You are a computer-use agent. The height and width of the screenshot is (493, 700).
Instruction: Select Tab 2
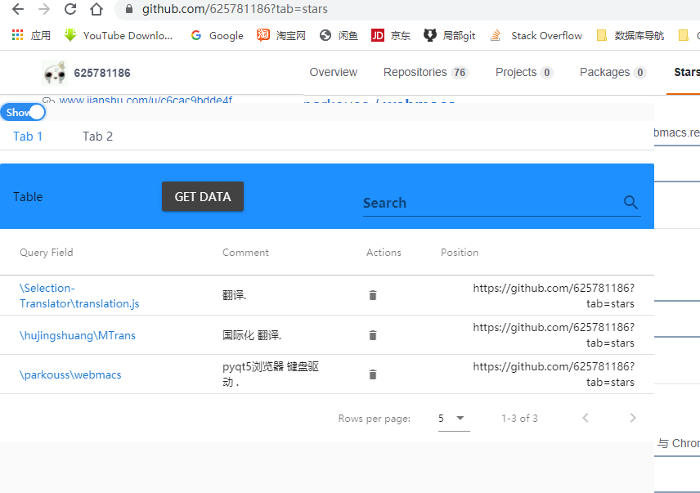point(98,137)
